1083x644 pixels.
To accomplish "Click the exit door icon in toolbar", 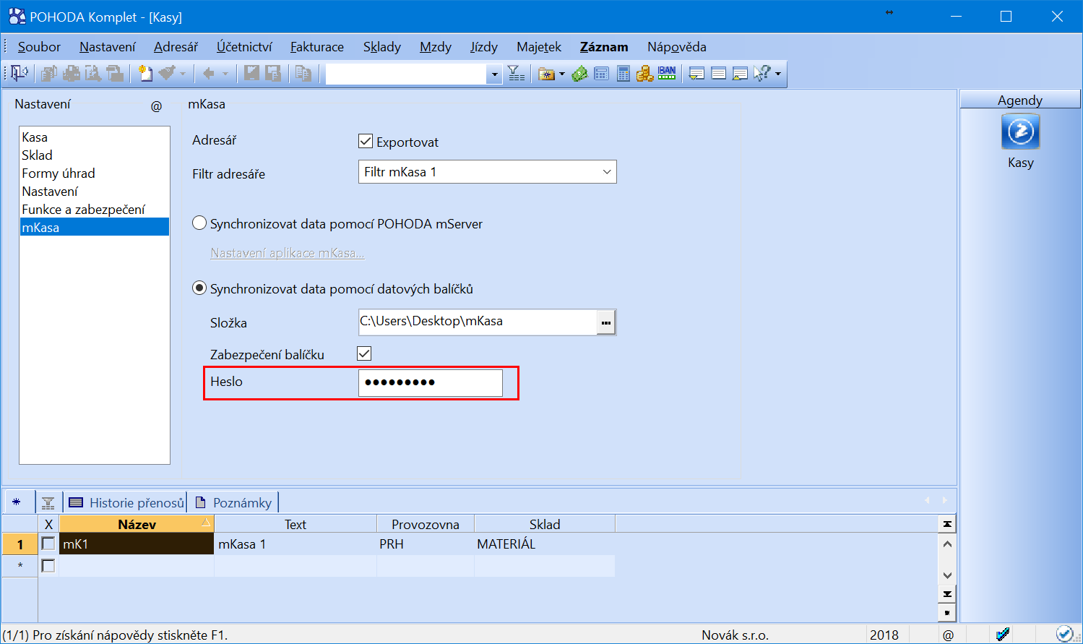I will coord(20,73).
